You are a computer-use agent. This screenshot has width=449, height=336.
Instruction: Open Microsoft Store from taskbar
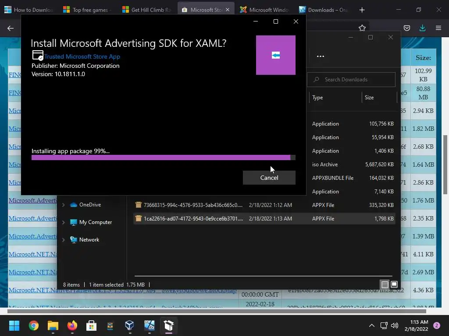91,325
